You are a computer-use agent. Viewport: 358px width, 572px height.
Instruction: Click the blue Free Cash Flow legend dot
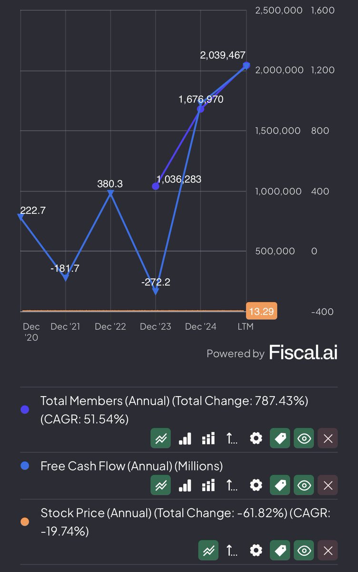pos(25,466)
